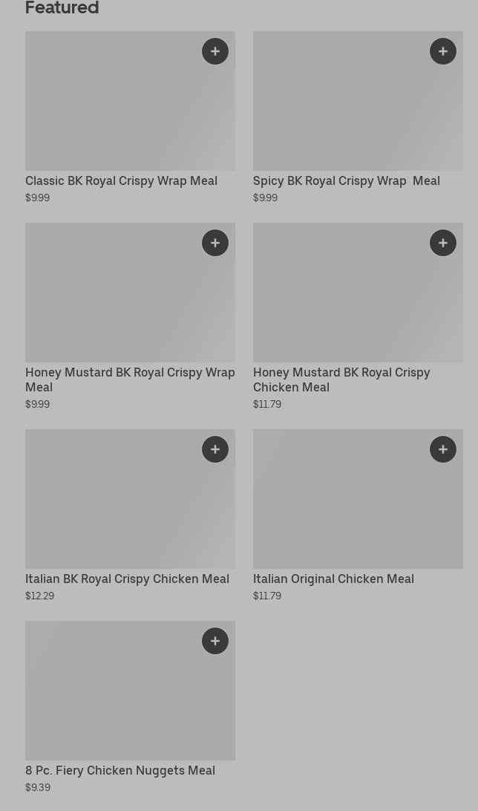
Task: Open Italian Original Chicken Meal image
Action: tap(358, 499)
